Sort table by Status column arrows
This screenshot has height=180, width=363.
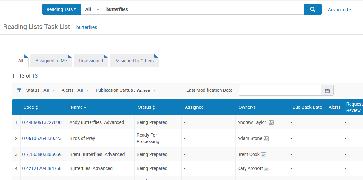tap(154, 107)
